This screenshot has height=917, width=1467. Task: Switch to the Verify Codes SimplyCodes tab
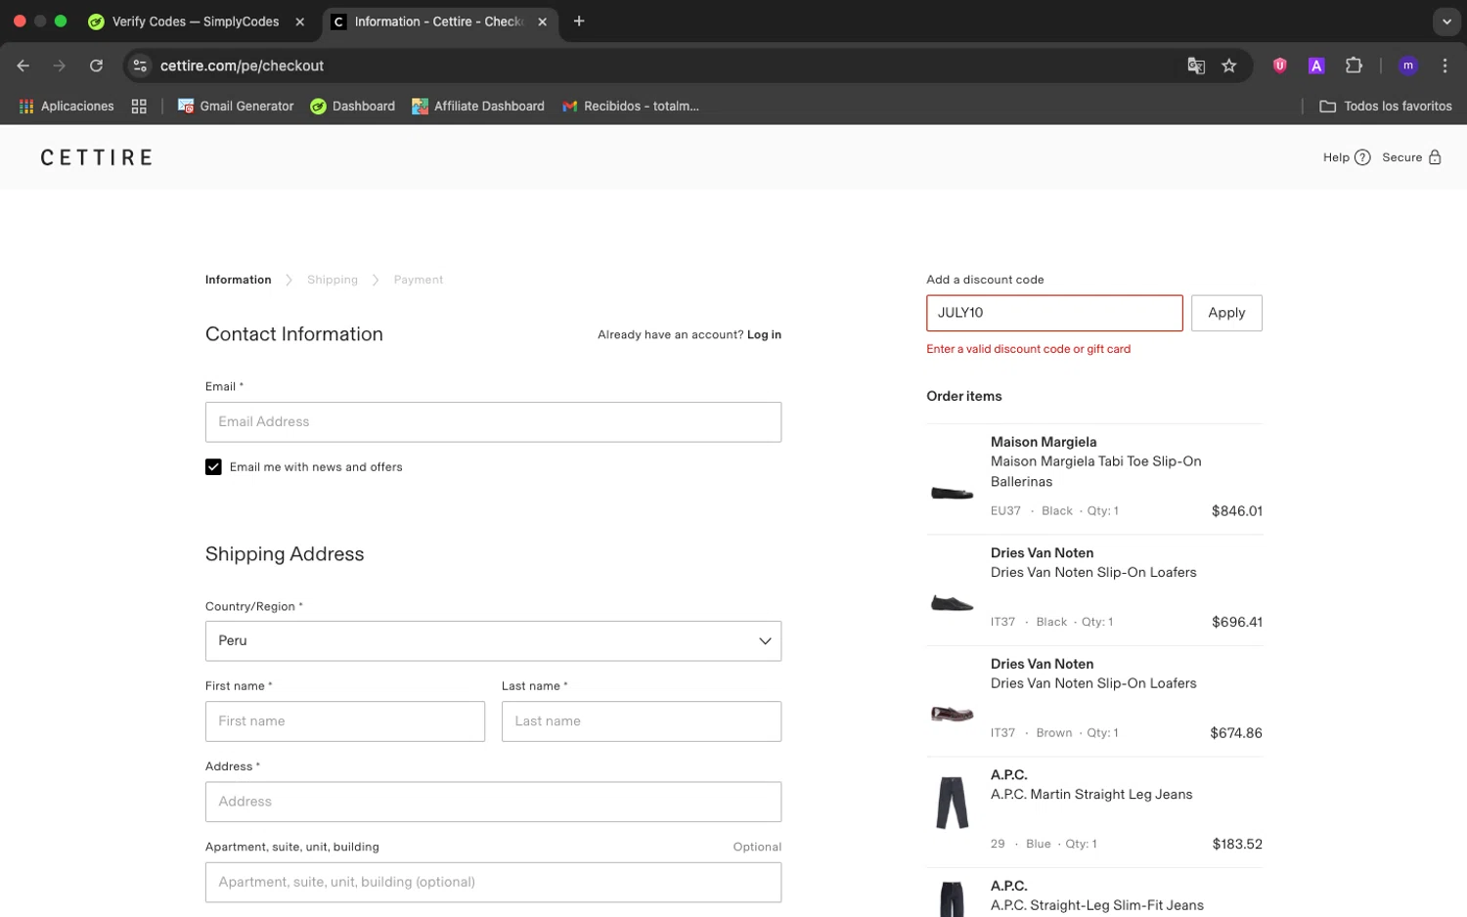[196, 22]
